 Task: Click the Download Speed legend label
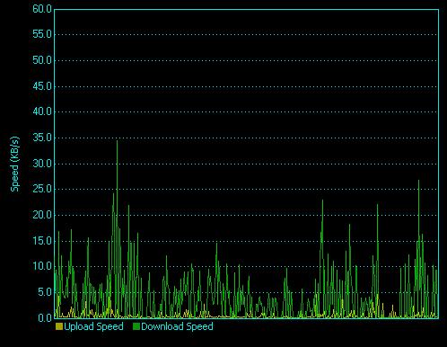point(177,326)
